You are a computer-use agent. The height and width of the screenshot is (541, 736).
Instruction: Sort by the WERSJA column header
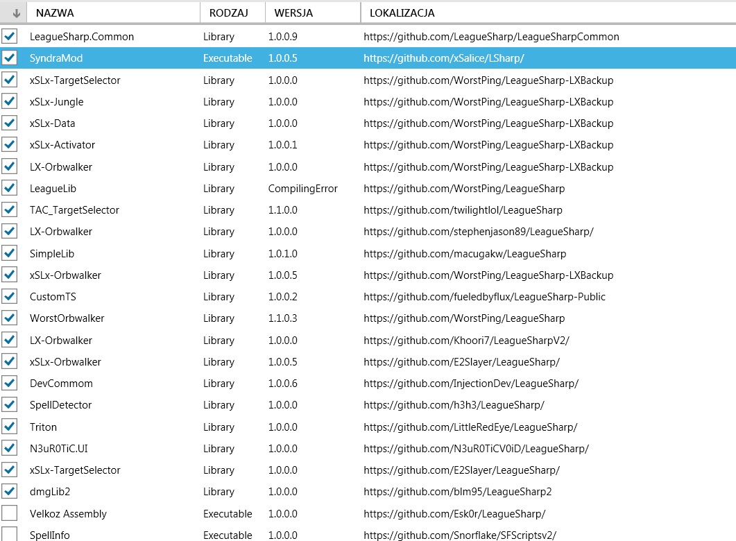313,13
